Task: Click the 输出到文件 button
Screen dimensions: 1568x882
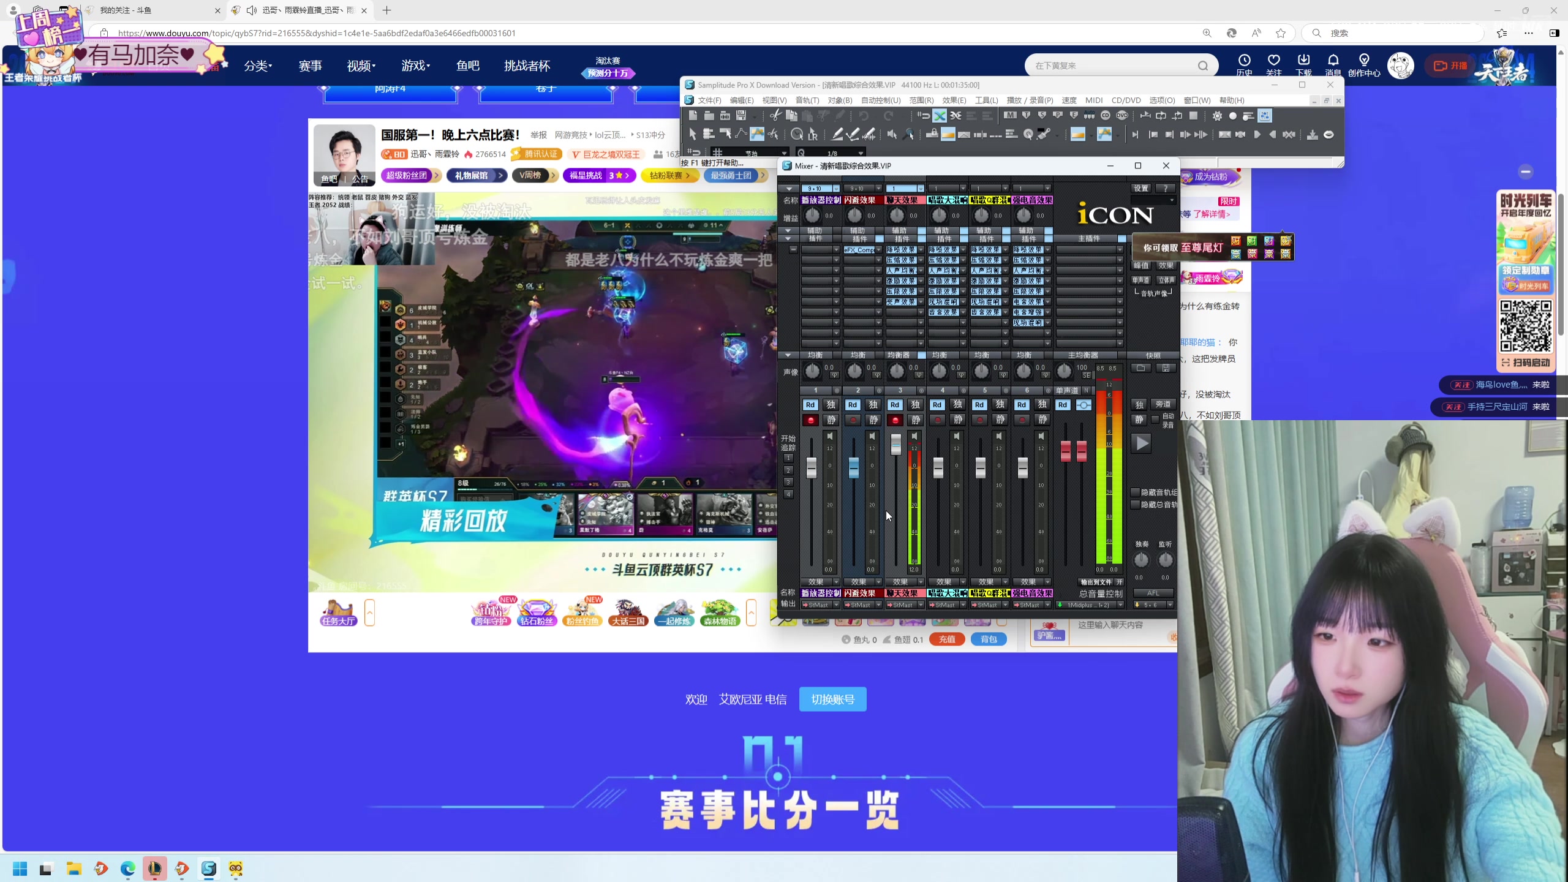Action: click(x=1096, y=582)
